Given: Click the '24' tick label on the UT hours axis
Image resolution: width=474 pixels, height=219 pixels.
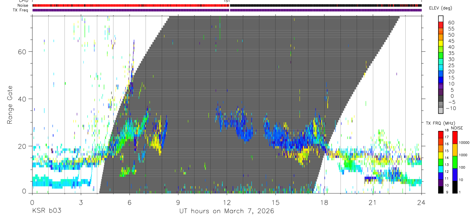Looking at the screenshot, I should point(421,202).
